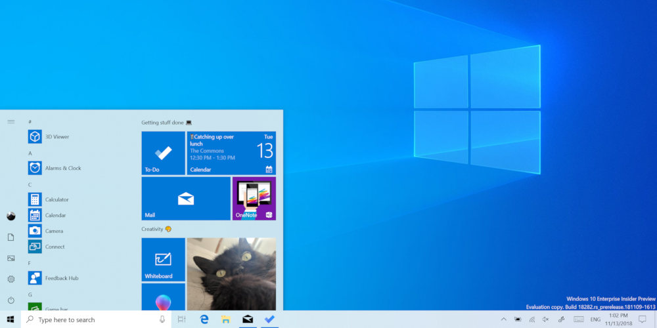The image size is (657, 328).
Task: Open Documents from the Start sidebar
Action: pos(11,237)
